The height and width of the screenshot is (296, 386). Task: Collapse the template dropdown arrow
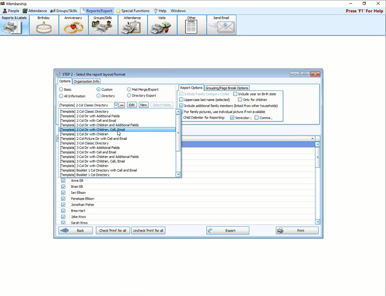coord(116,105)
